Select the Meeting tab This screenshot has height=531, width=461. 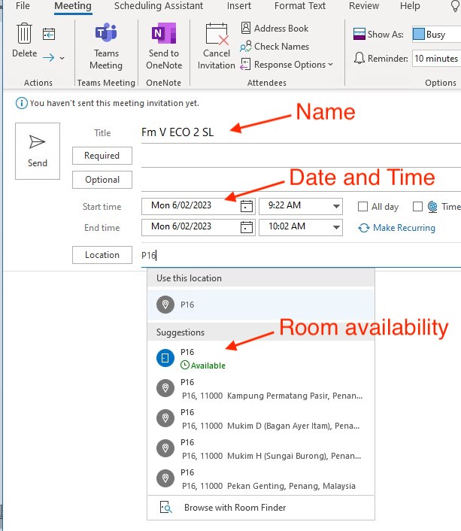pos(73,6)
